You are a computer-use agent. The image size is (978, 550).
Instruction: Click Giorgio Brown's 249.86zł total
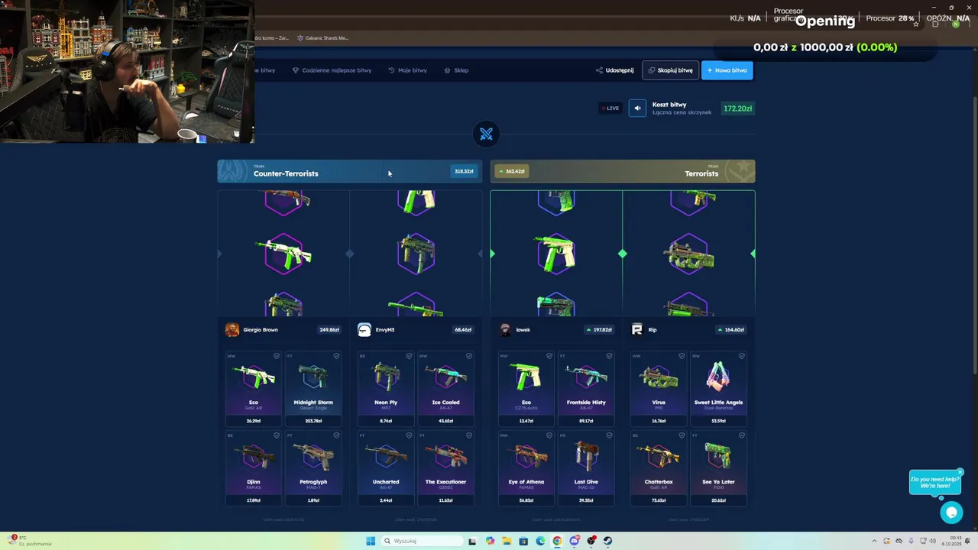(329, 330)
